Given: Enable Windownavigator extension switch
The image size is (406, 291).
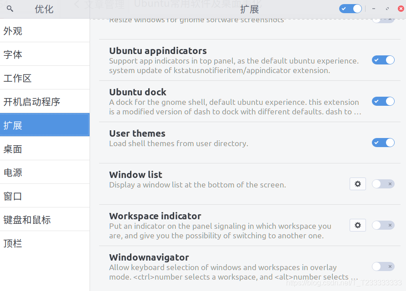Looking at the screenshot, I should 383,266.
